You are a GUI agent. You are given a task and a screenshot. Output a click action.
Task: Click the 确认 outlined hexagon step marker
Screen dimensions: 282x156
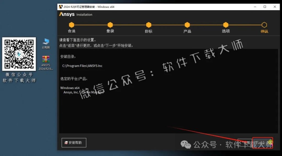264,25
